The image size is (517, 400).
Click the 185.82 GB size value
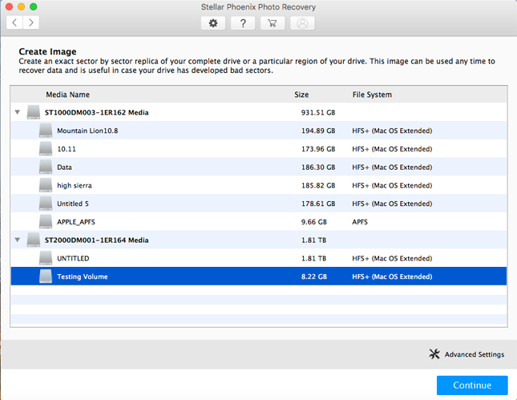(x=318, y=185)
